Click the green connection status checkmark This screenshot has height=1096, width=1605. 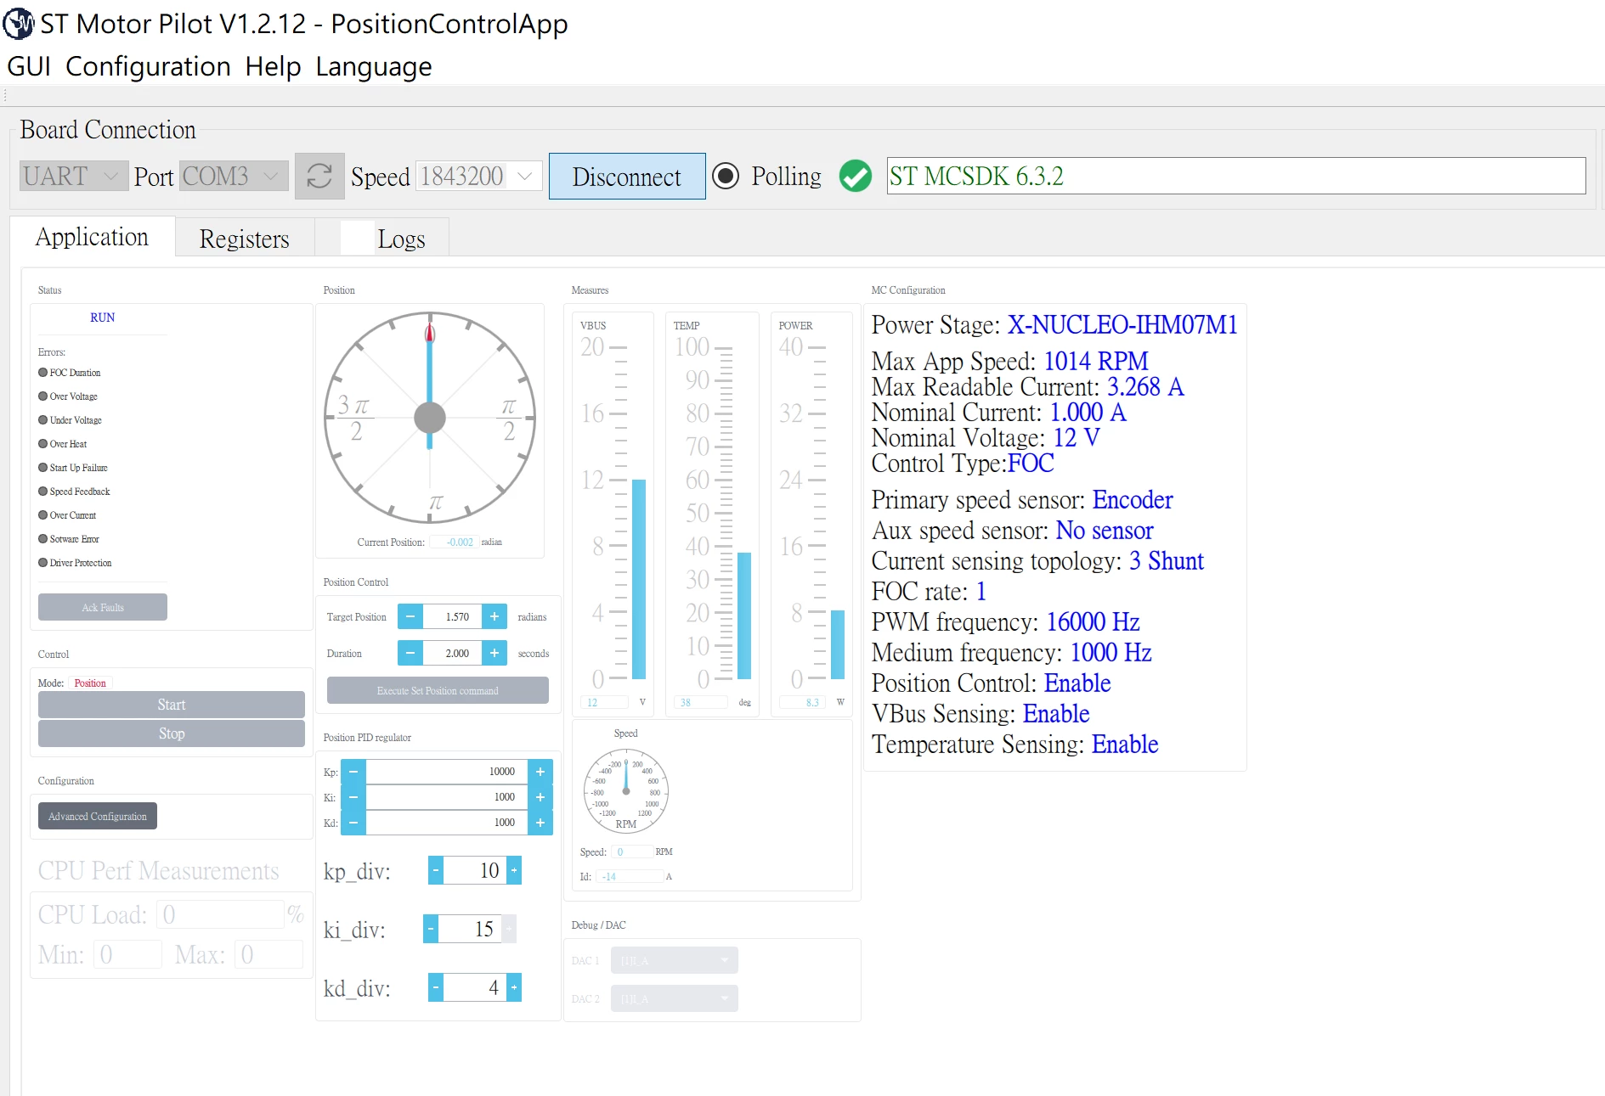tap(855, 177)
